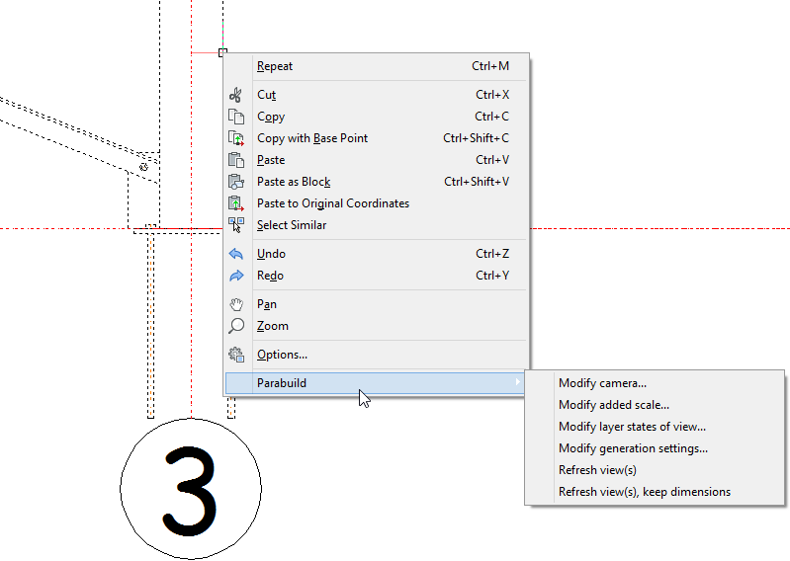Expand the Parabuild submenu arrow

(517, 382)
